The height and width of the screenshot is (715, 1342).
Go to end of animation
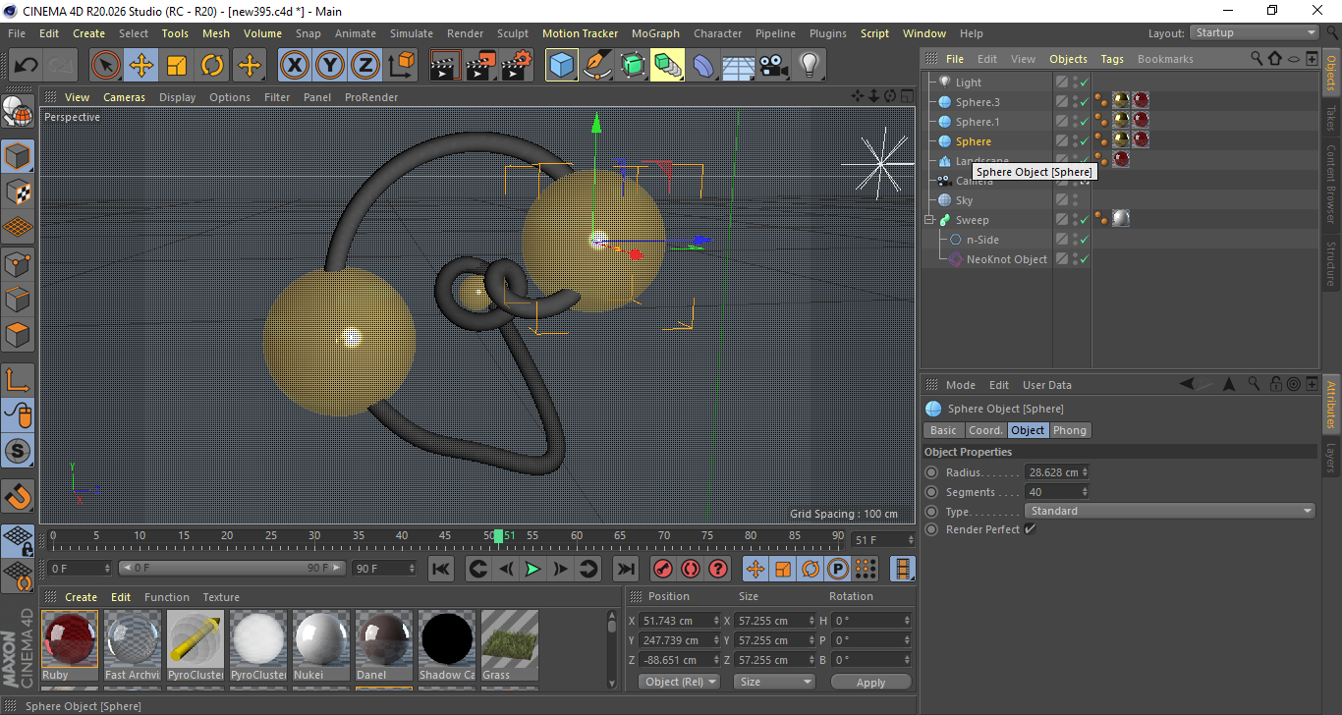(625, 569)
